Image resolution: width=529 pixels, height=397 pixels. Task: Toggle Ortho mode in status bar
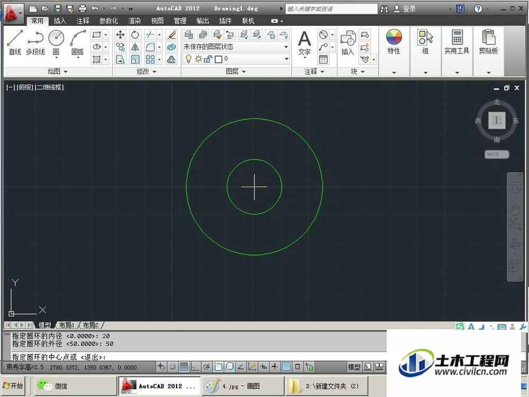pyautogui.click(x=195, y=366)
